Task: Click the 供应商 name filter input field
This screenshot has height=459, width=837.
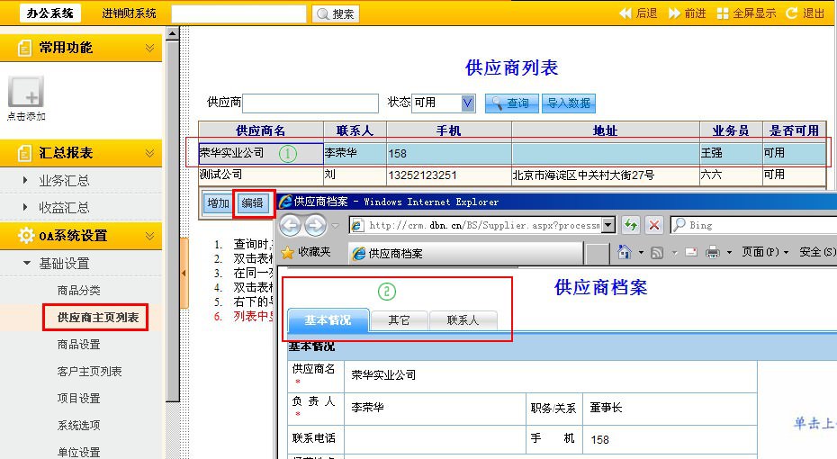Action: [x=310, y=103]
